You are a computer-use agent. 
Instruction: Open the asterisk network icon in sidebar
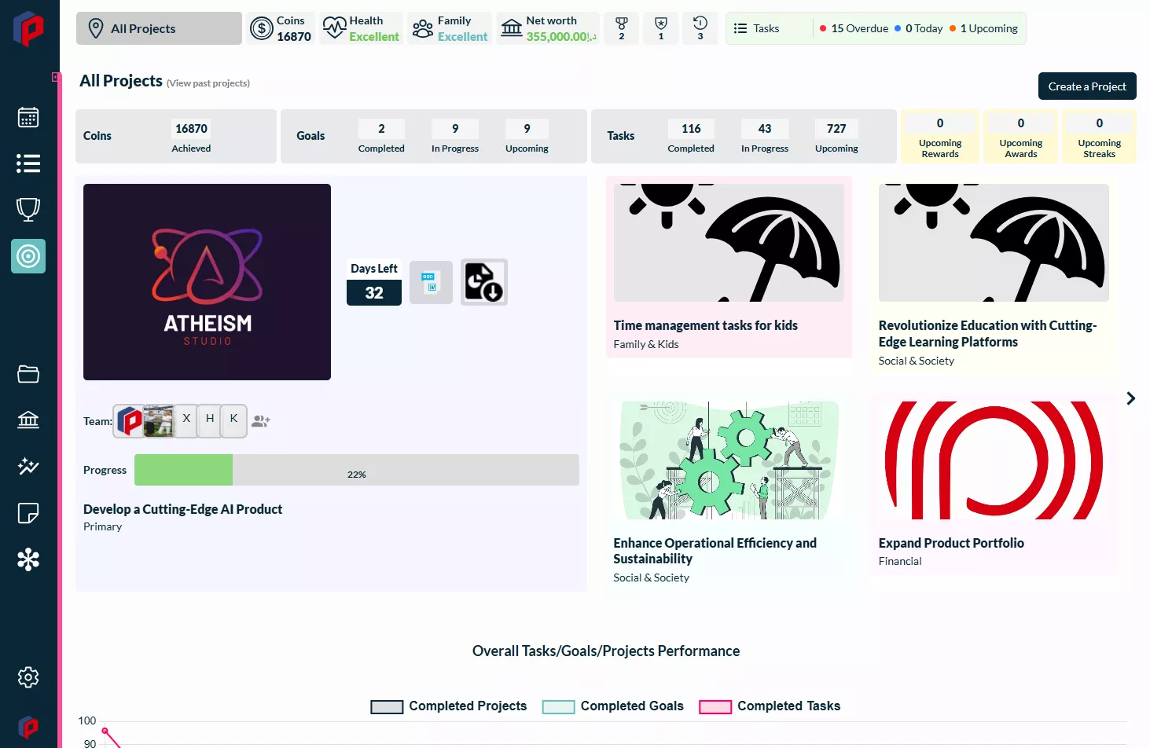coord(28,559)
